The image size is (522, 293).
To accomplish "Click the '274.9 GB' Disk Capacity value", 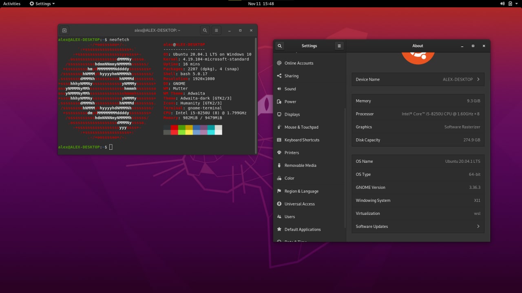I will [472, 140].
